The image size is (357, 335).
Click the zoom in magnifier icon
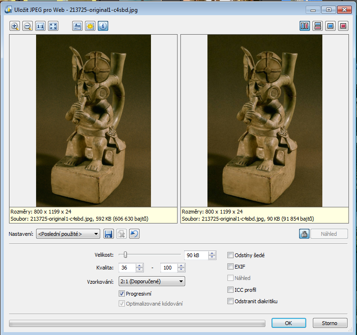click(x=15, y=26)
